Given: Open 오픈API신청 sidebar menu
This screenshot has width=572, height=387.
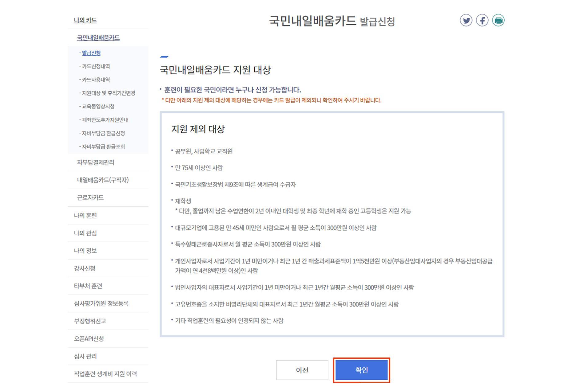Looking at the screenshot, I should (89, 339).
